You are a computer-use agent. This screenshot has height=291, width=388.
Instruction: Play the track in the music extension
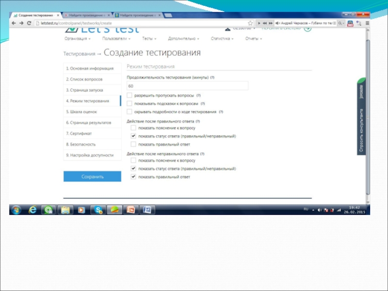click(x=259, y=23)
